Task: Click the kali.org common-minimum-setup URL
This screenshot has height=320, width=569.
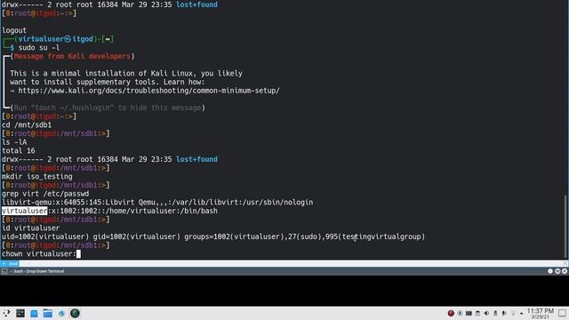Action: tap(148, 91)
